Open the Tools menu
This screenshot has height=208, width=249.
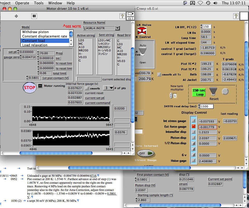39,3
